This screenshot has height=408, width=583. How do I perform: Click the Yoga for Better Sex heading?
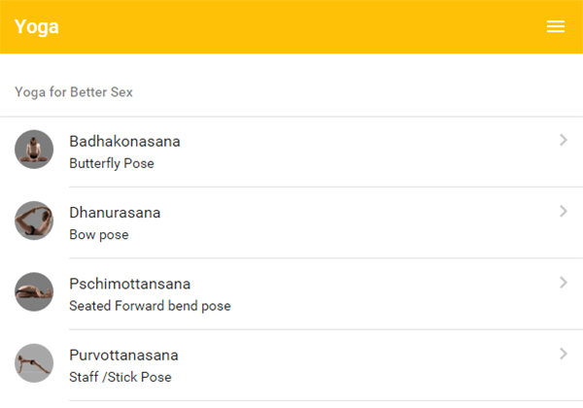tap(74, 92)
